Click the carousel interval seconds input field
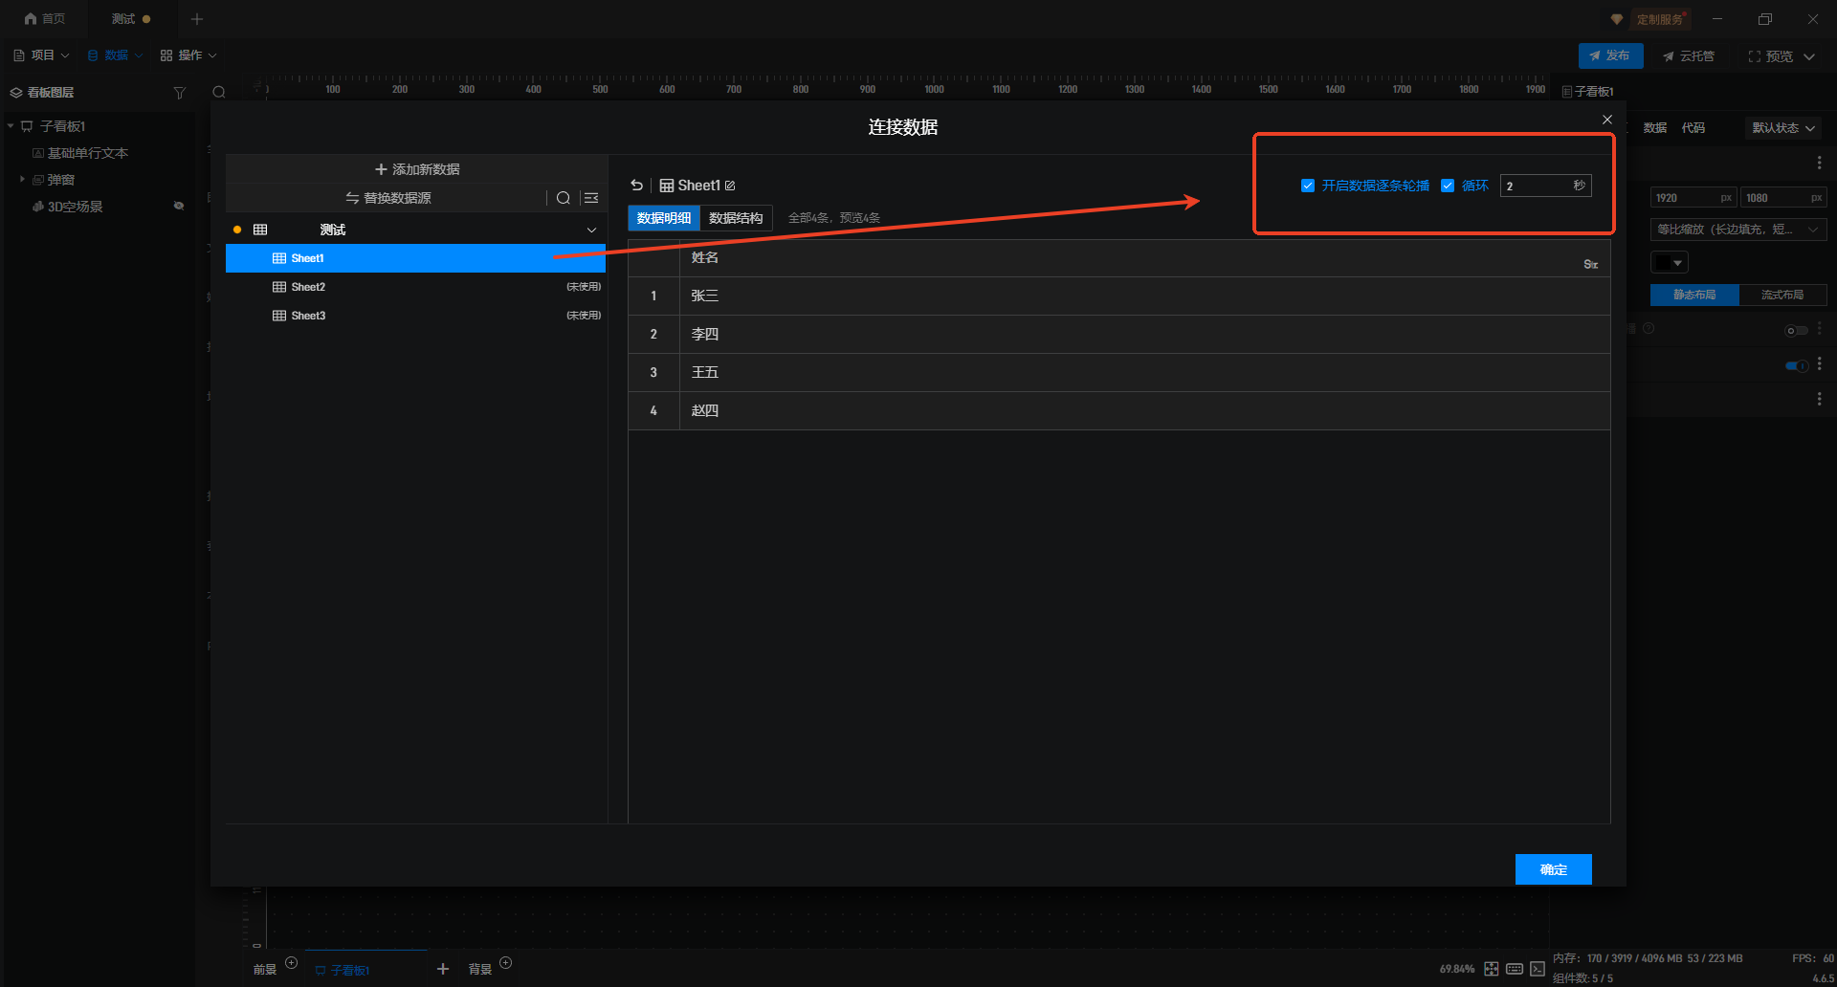 [1536, 186]
